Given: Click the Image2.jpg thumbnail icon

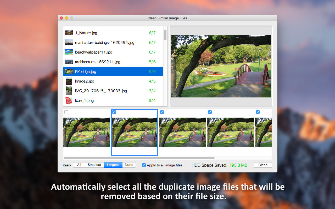Looking at the screenshot, I should pos(69,81).
